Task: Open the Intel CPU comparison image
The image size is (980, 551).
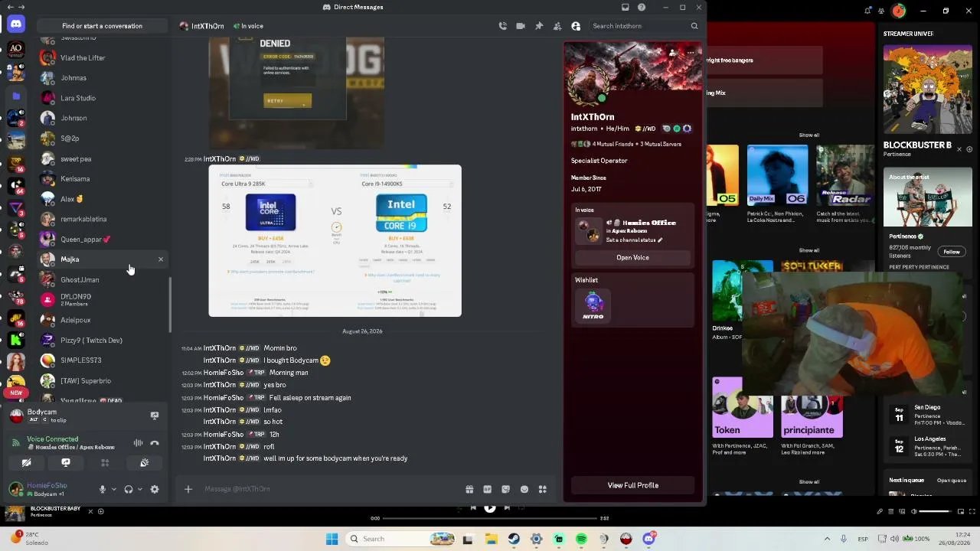Action: coord(335,240)
